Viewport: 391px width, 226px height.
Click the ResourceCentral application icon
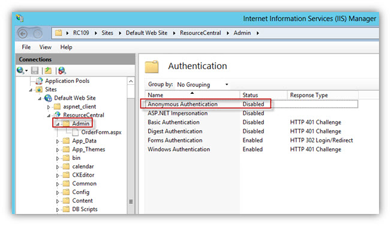(58, 115)
